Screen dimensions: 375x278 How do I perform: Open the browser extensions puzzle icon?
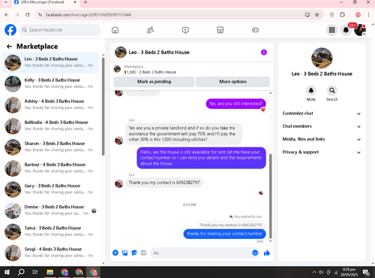pyautogui.click(x=342, y=15)
